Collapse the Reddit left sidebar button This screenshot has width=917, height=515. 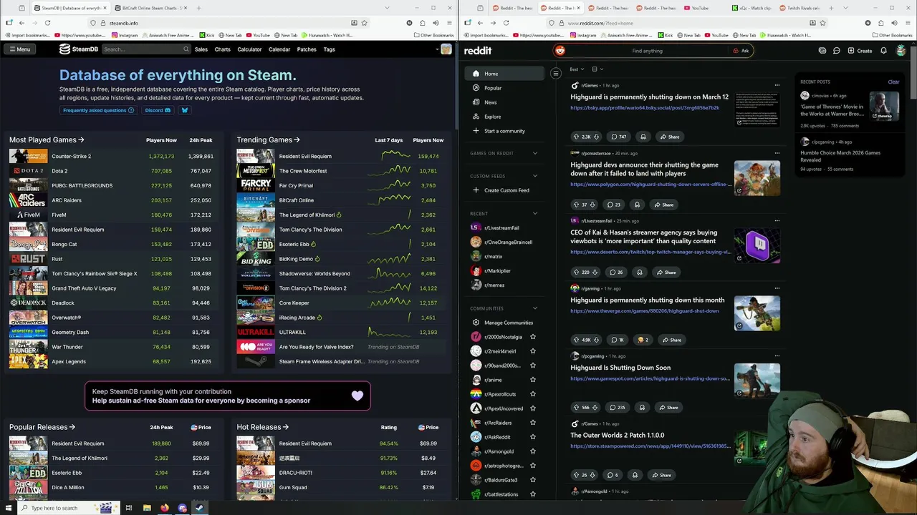[555, 73]
